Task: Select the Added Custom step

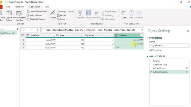Action: (x=169, y=72)
